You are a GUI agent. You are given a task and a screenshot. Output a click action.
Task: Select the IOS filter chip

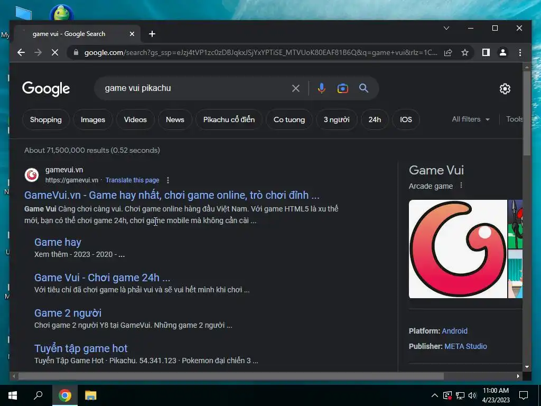point(406,119)
